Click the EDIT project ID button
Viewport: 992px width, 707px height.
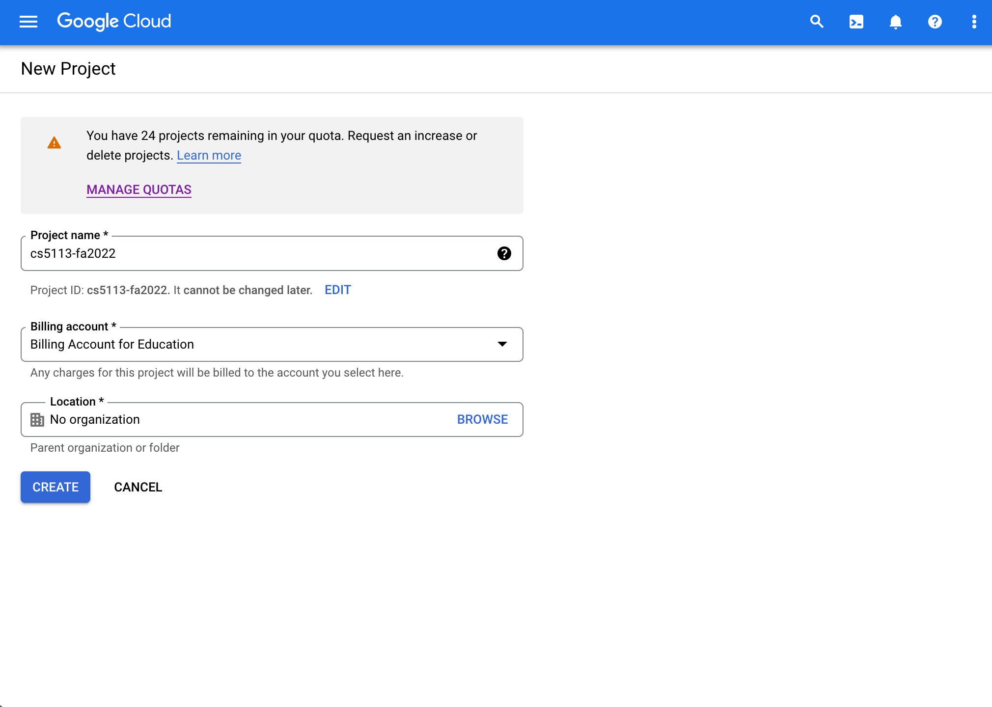pos(337,289)
